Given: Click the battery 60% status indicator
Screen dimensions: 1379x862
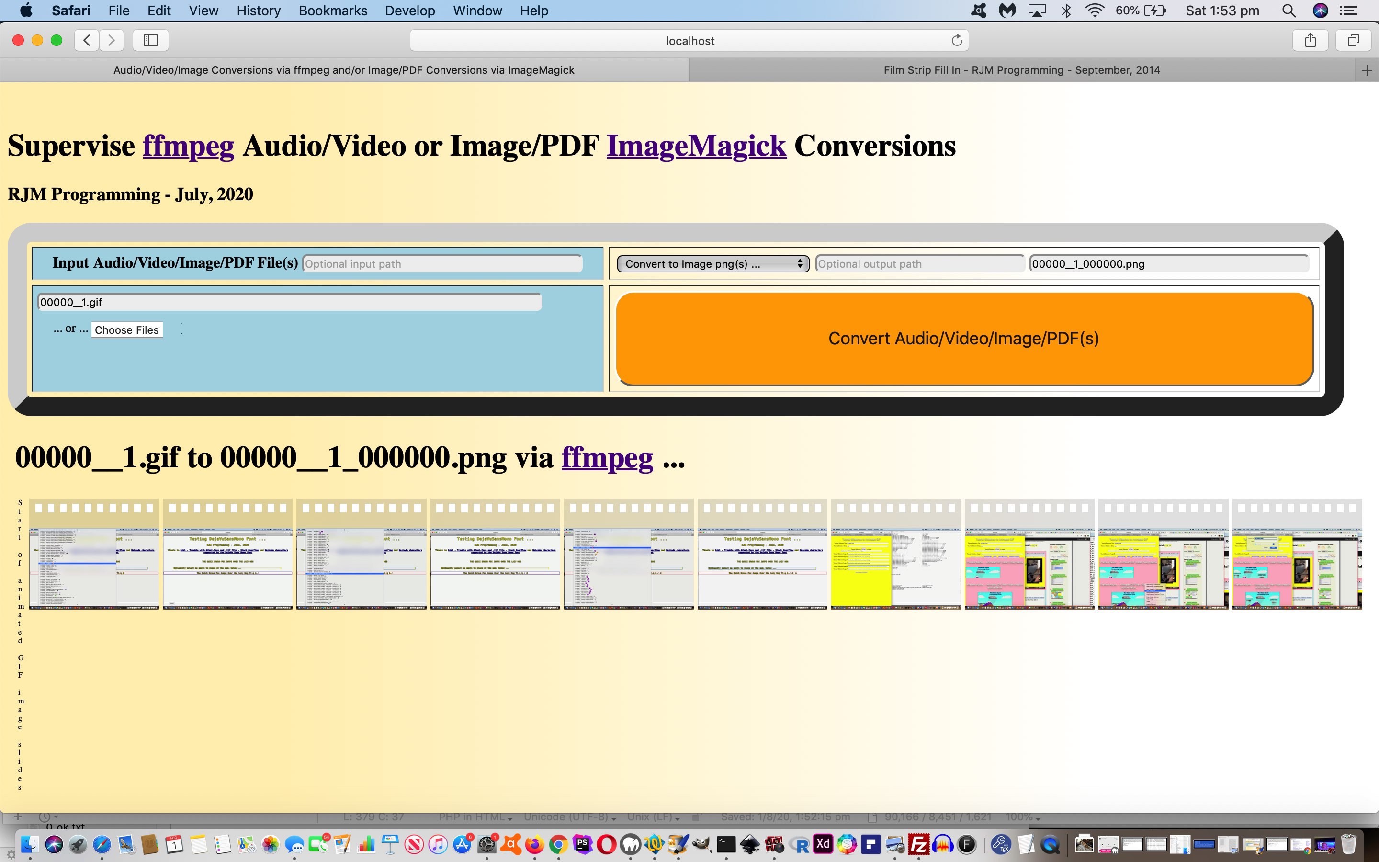Looking at the screenshot, I should pos(1141,11).
